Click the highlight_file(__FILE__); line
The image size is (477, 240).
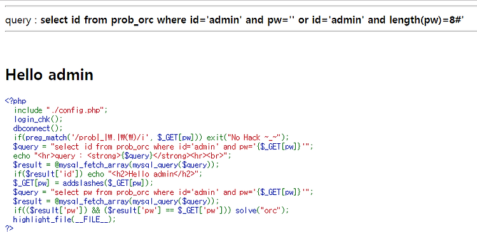click(64, 220)
